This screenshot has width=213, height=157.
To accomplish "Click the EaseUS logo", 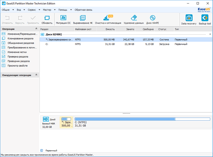I will [x=204, y=10].
